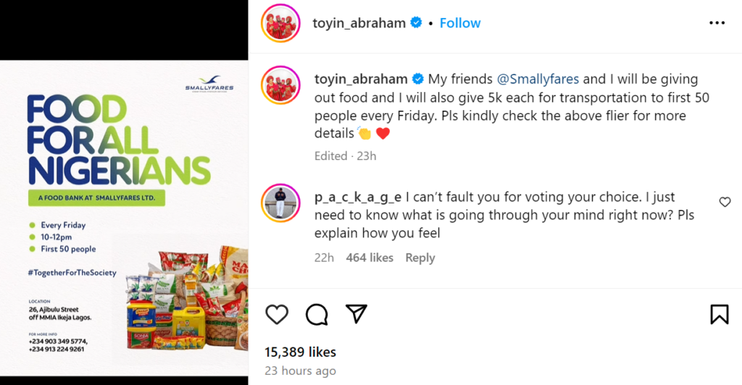This screenshot has width=742, height=385.
Task: Follow toyin_abraham
Action: coord(460,23)
